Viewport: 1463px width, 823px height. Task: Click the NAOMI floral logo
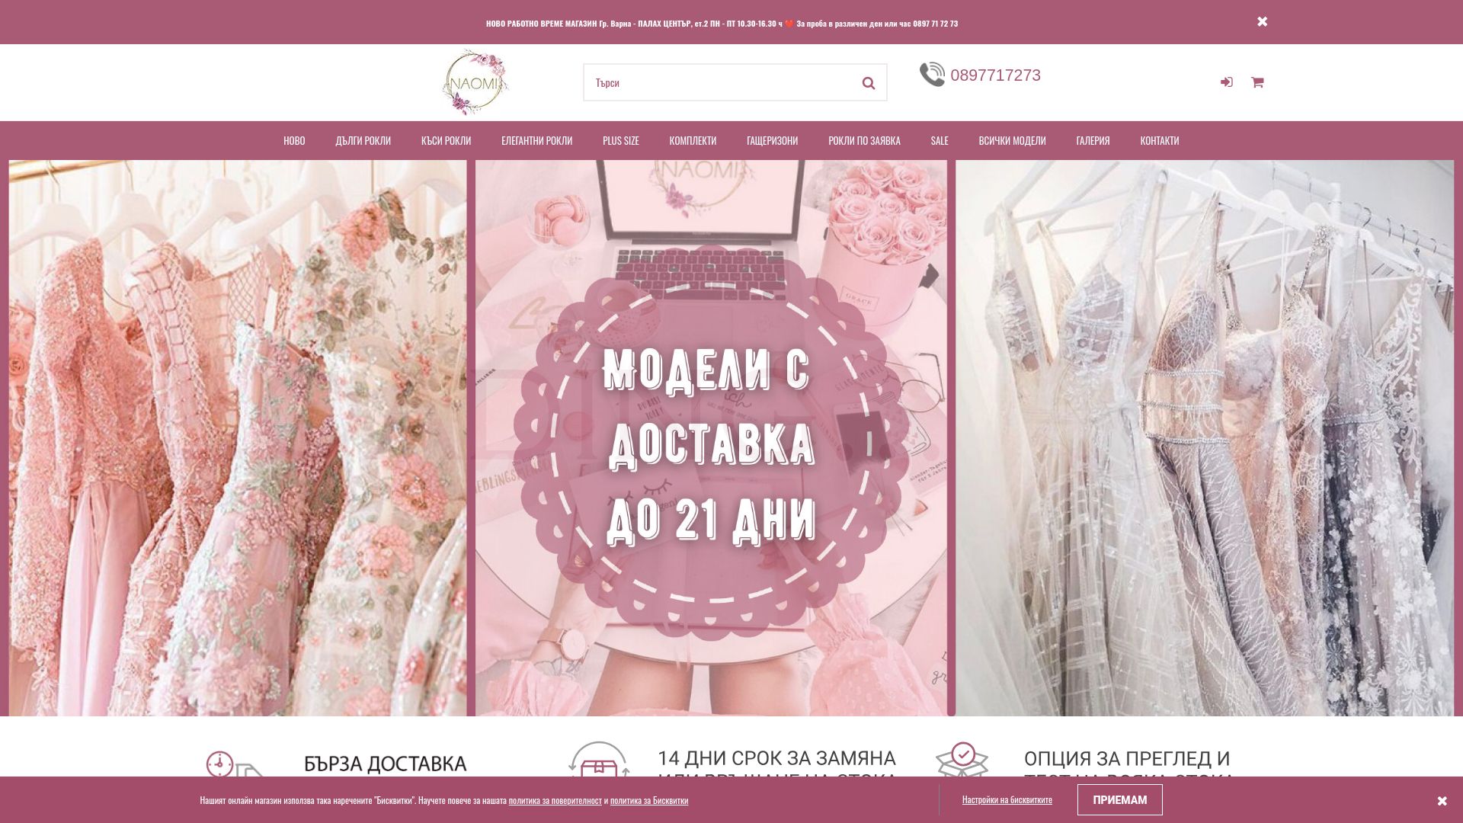[x=475, y=82]
